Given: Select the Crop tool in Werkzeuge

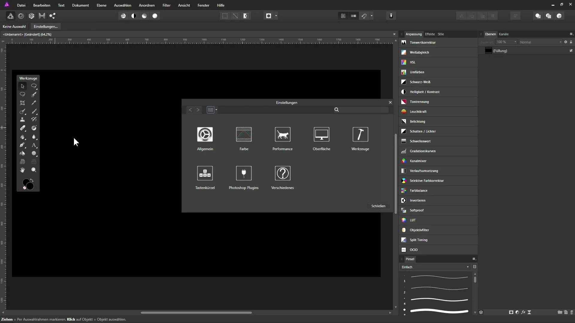Looking at the screenshot, I should [x=22, y=103].
